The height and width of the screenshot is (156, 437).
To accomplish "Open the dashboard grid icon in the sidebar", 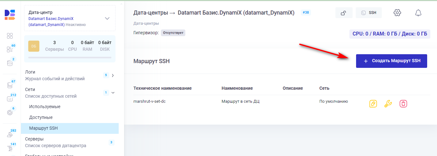I will point(10,36).
